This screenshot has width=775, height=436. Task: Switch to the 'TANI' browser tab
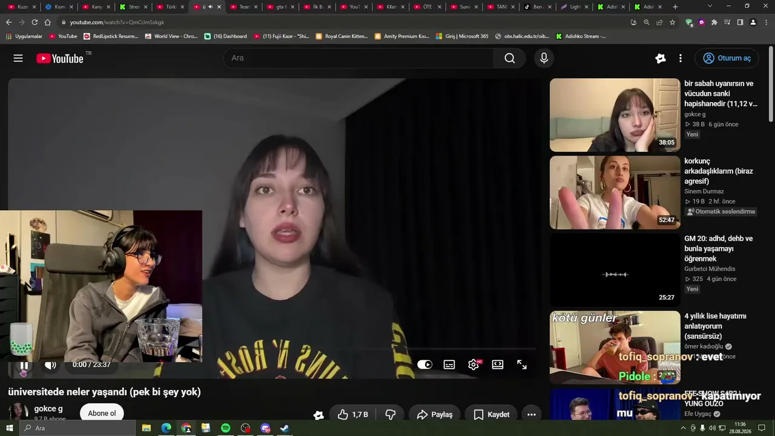[x=500, y=7]
